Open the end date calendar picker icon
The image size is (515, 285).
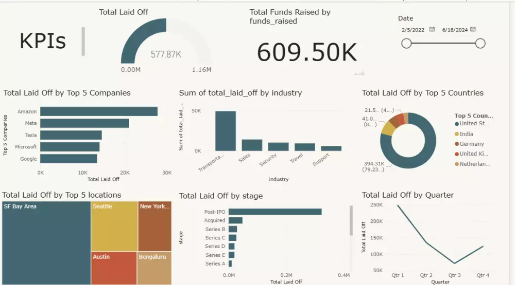point(473,29)
